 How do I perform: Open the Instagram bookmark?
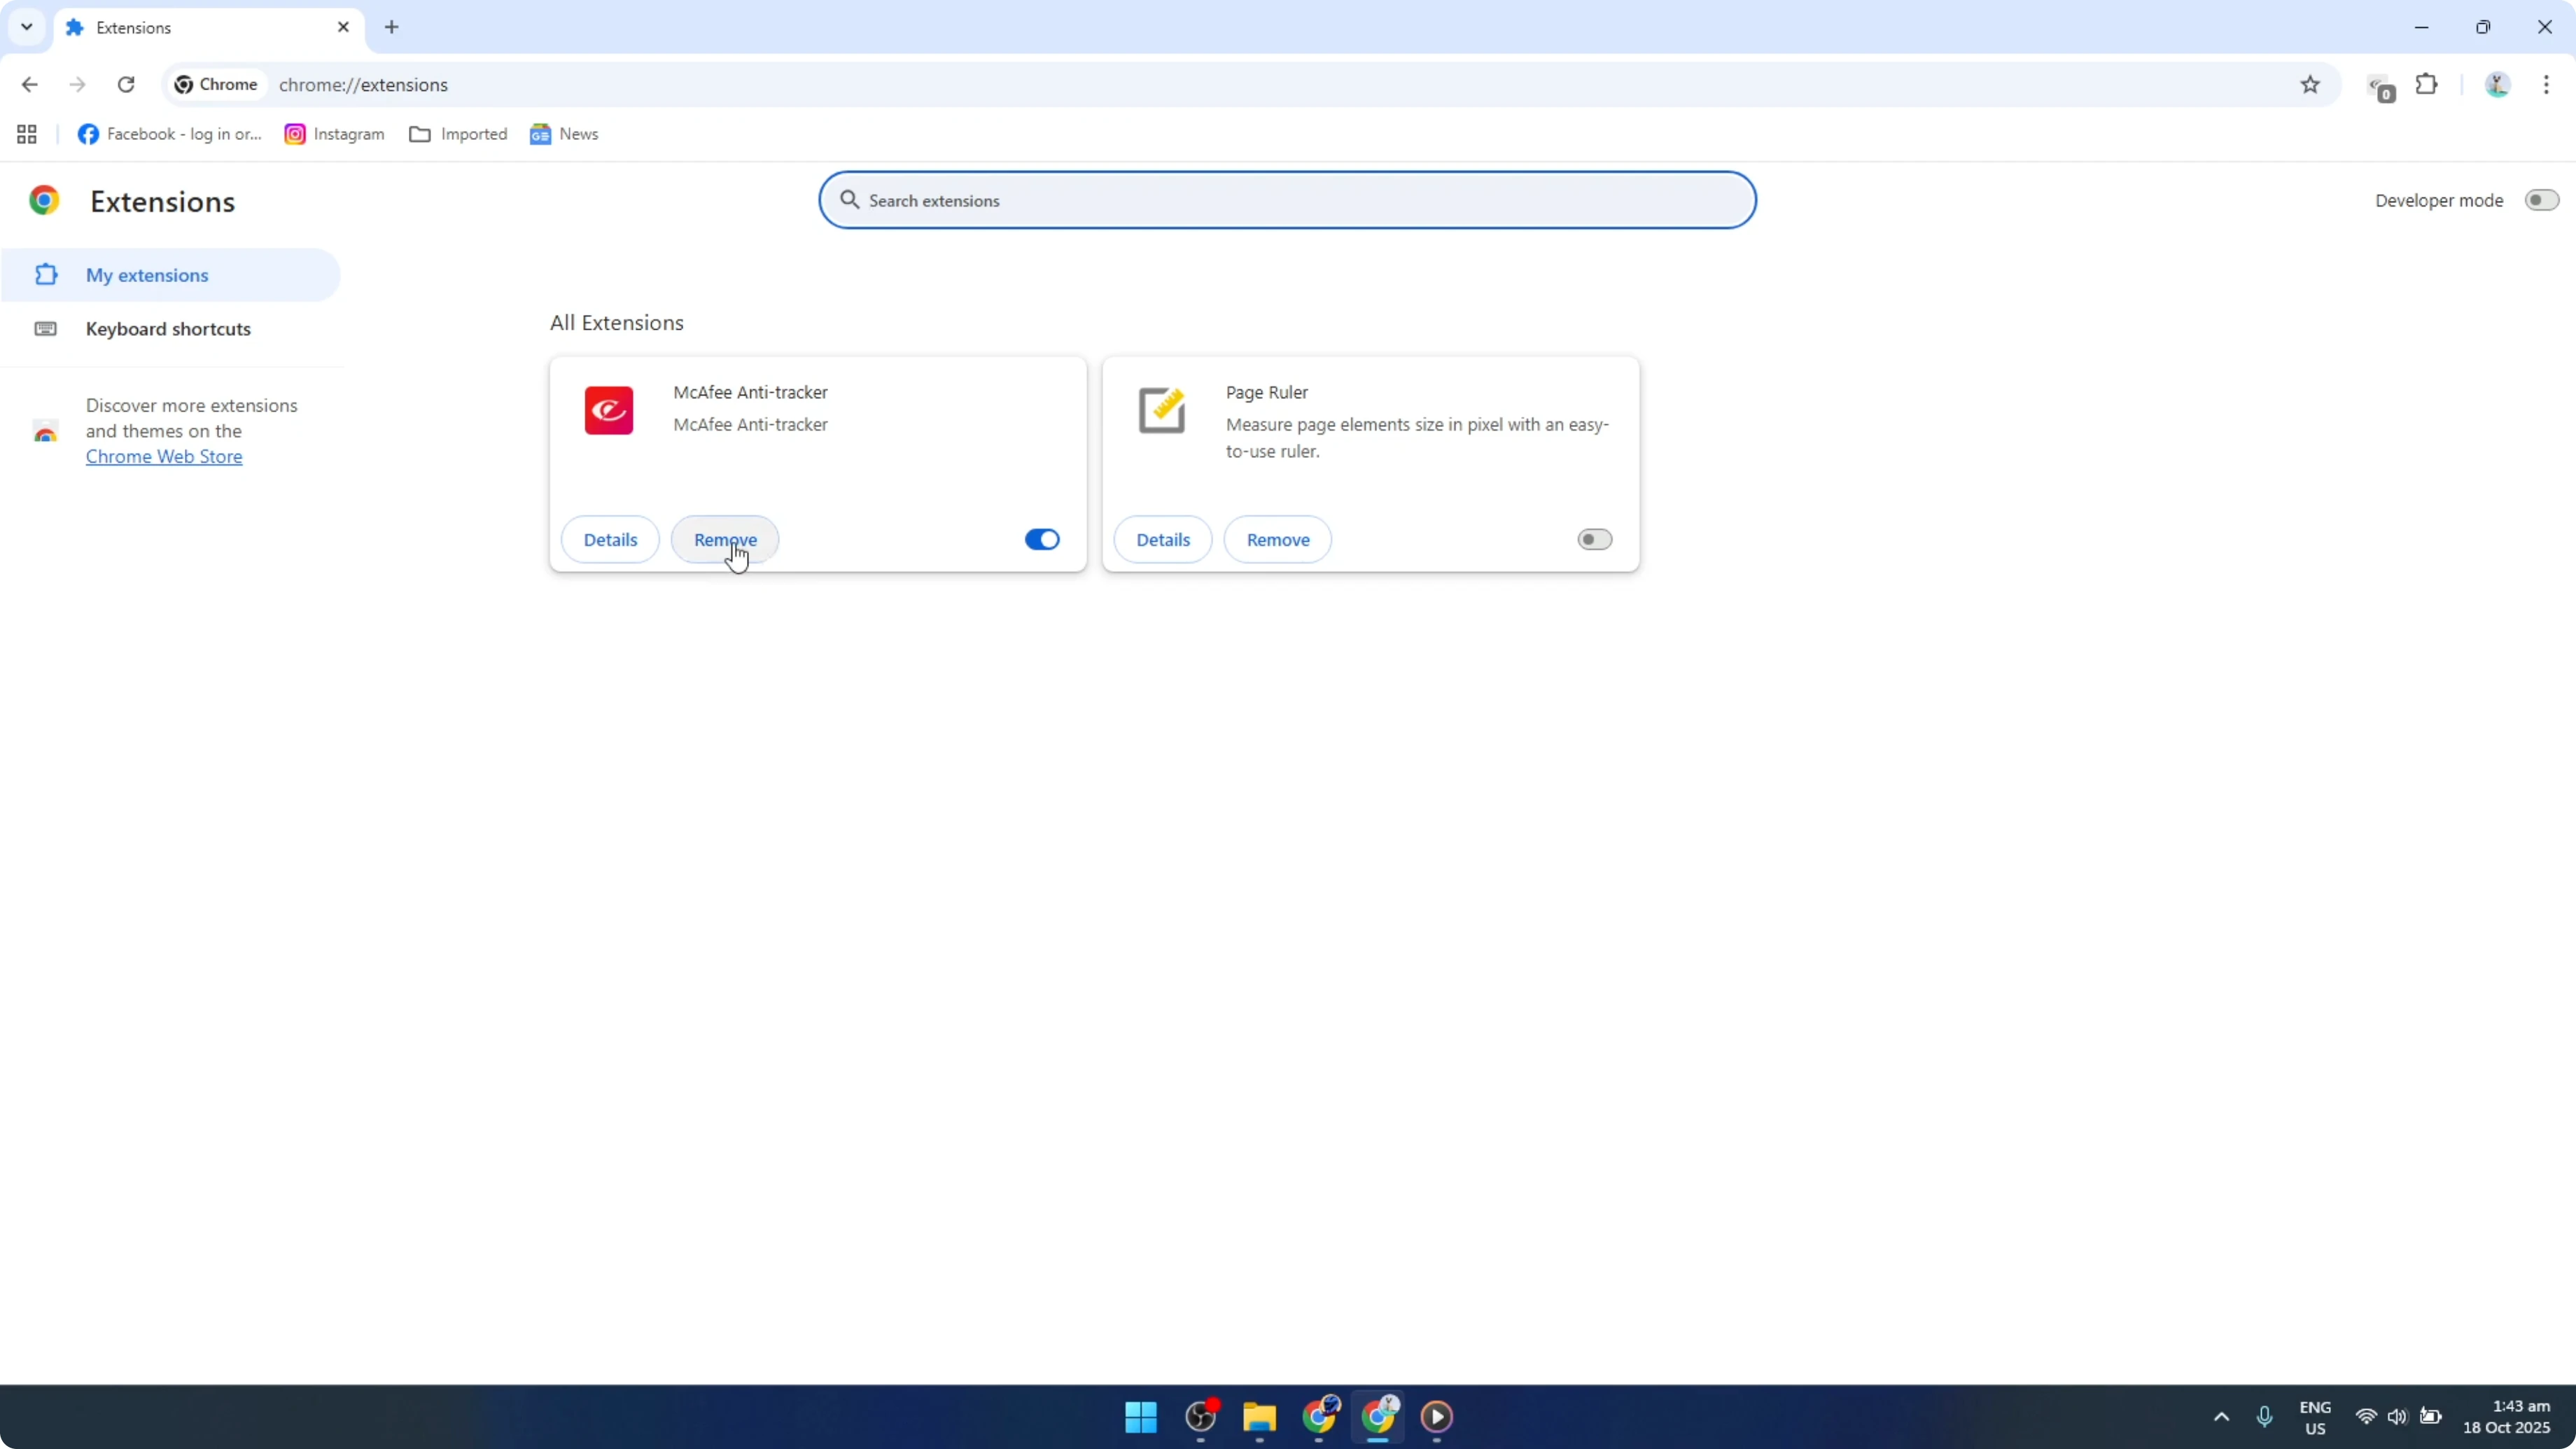pyautogui.click(x=335, y=134)
